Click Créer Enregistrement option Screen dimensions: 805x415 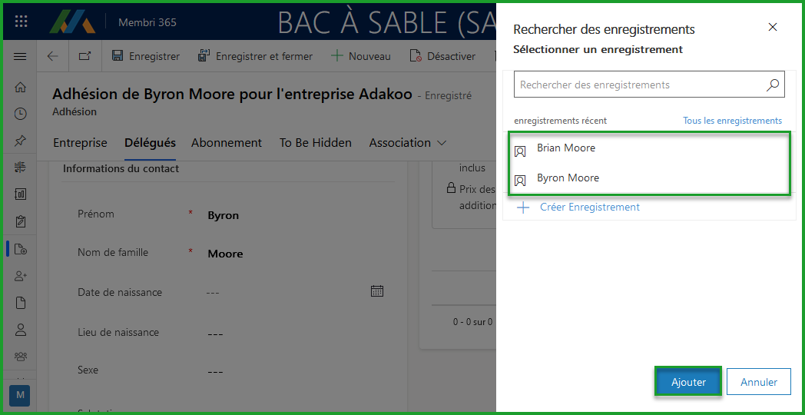coord(589,207)
